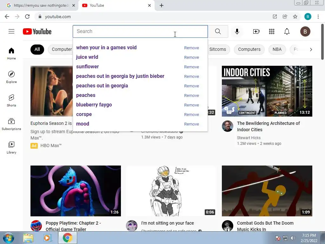325x244 pixels.
Task: Select suggestion 'mood'
Action: pyautogui.click(x=83, y=124)
